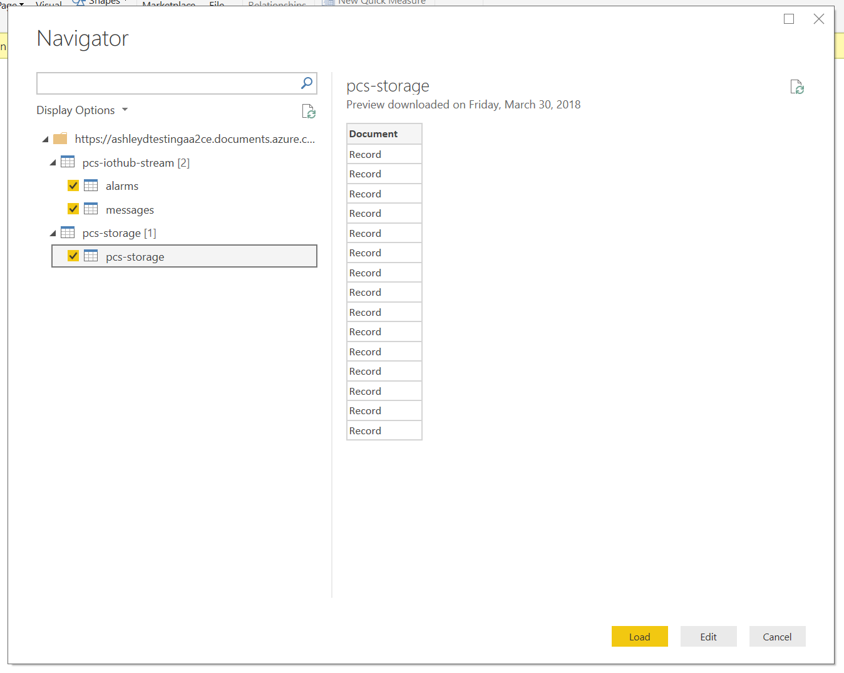The image size is (844, 673).
Task: Select the Azure documents folder icon
Action: click(x=60, y=138)
